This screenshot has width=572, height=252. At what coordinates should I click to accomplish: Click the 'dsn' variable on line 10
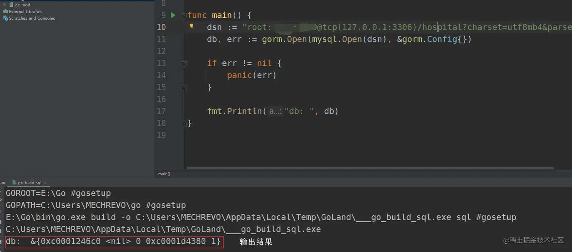(x=214, y=27)
